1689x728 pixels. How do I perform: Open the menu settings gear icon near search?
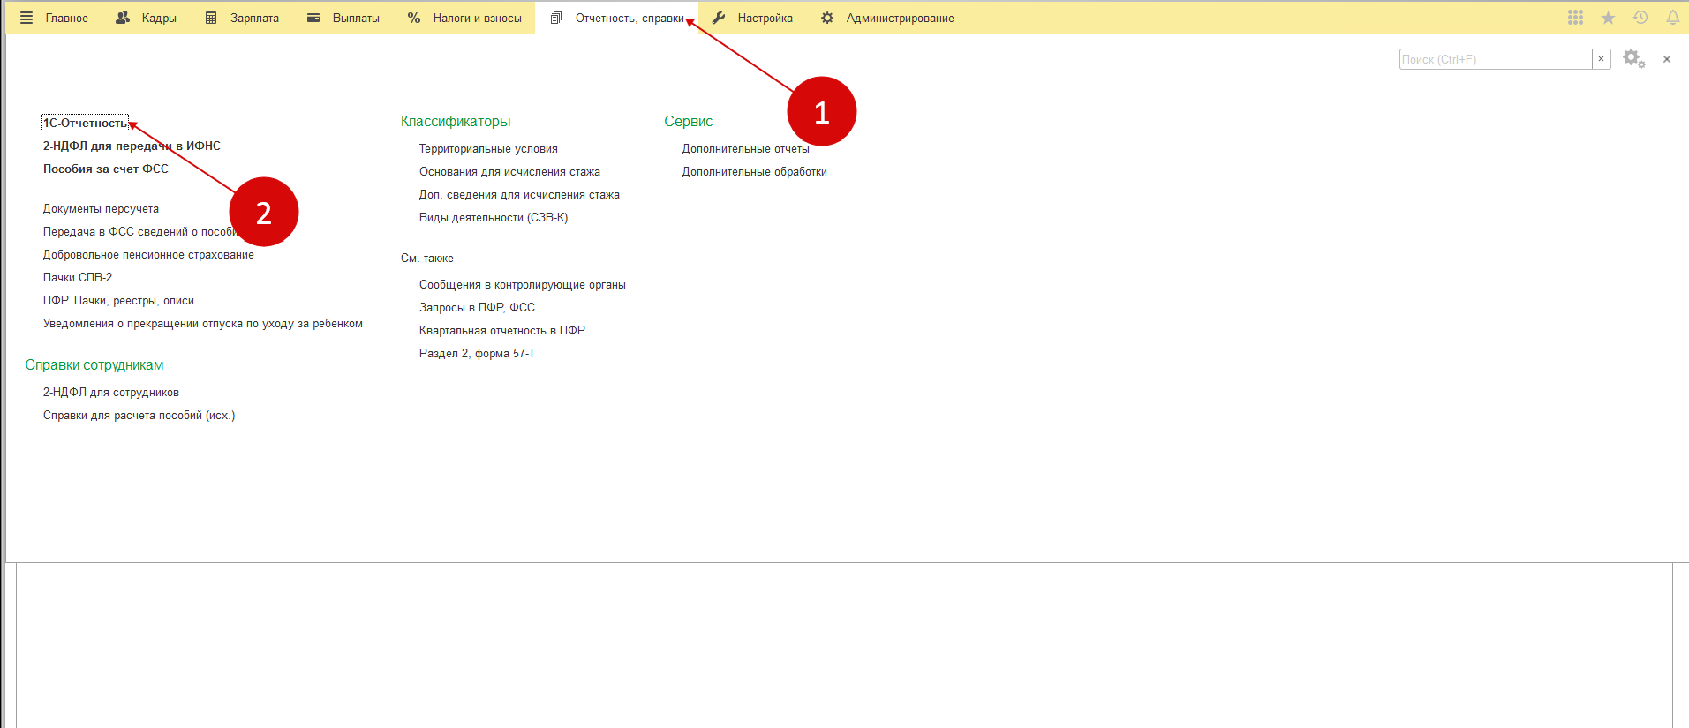1633,59
